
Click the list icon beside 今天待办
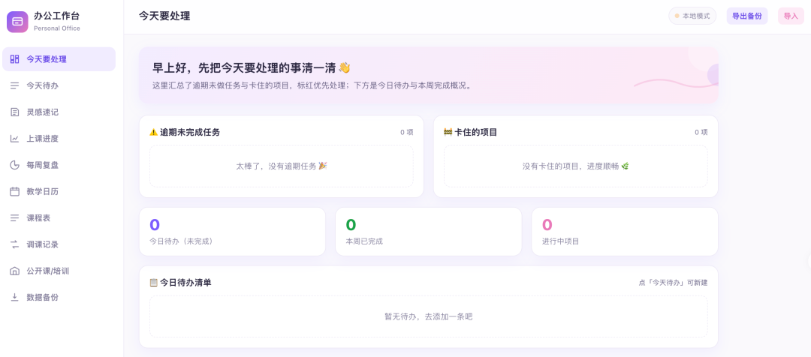pyautogui.click(x=14, y=85)
